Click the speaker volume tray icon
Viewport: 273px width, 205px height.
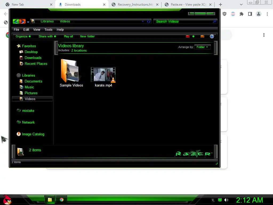(x=226, y=200)
